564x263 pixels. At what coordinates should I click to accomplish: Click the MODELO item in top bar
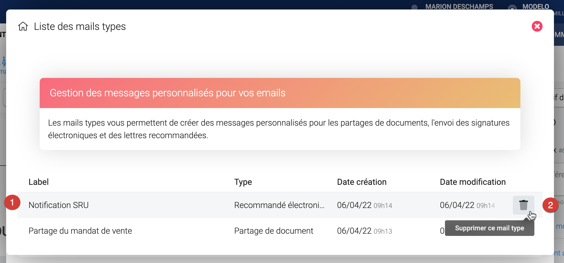(x=535, y=6)
